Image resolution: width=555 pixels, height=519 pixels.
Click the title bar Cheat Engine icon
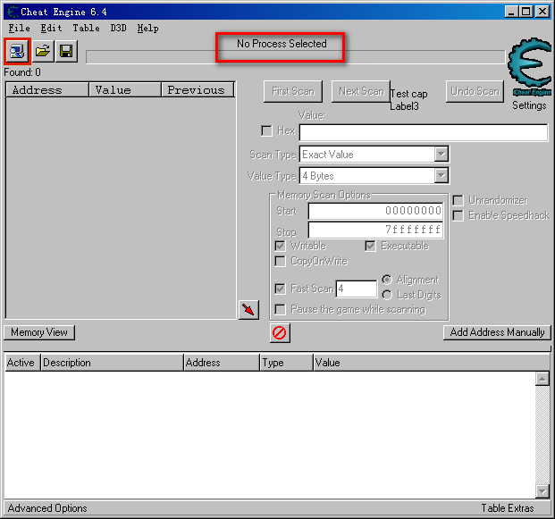point(13,12)
